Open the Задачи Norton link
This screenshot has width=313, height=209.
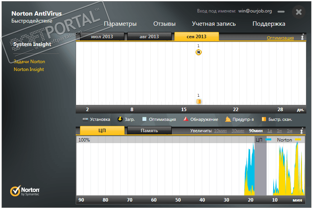click(x=29, y=62)
